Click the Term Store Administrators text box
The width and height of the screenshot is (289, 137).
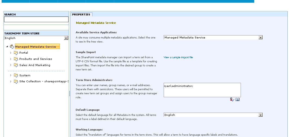pyautogui.click(x=202, y=90)
